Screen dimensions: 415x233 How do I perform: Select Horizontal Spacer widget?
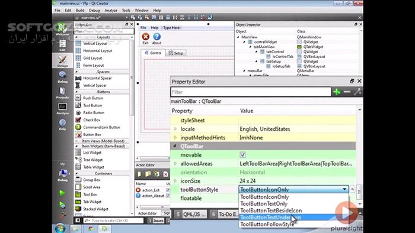tap(97, 79)
